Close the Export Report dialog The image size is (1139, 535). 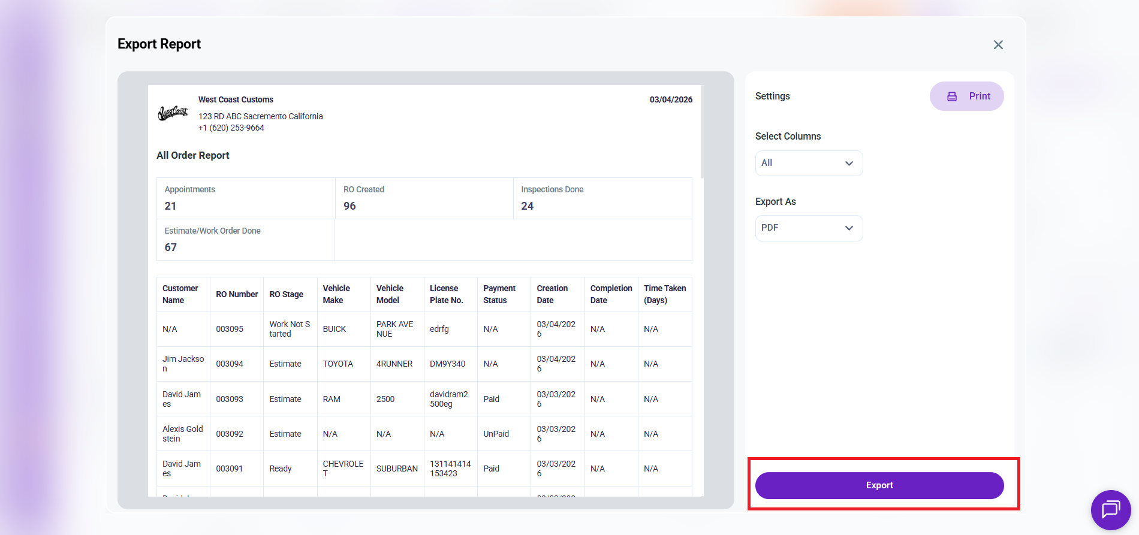(998, 45)
